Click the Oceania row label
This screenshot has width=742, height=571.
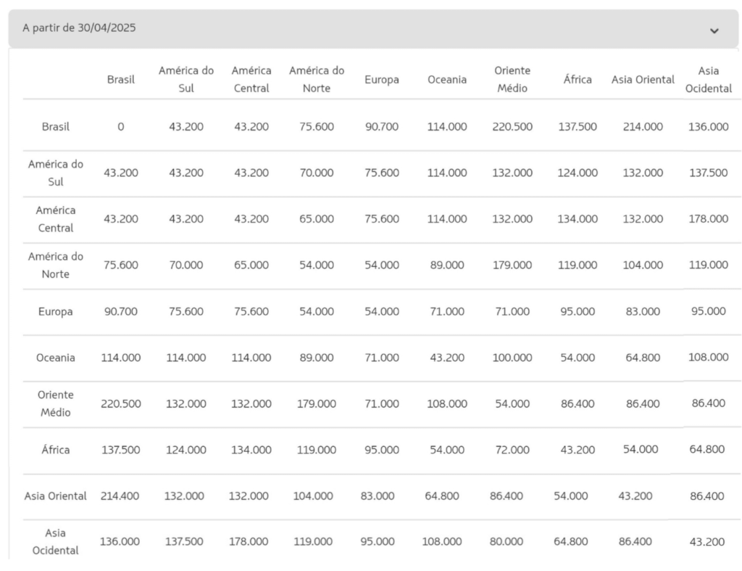56,358
